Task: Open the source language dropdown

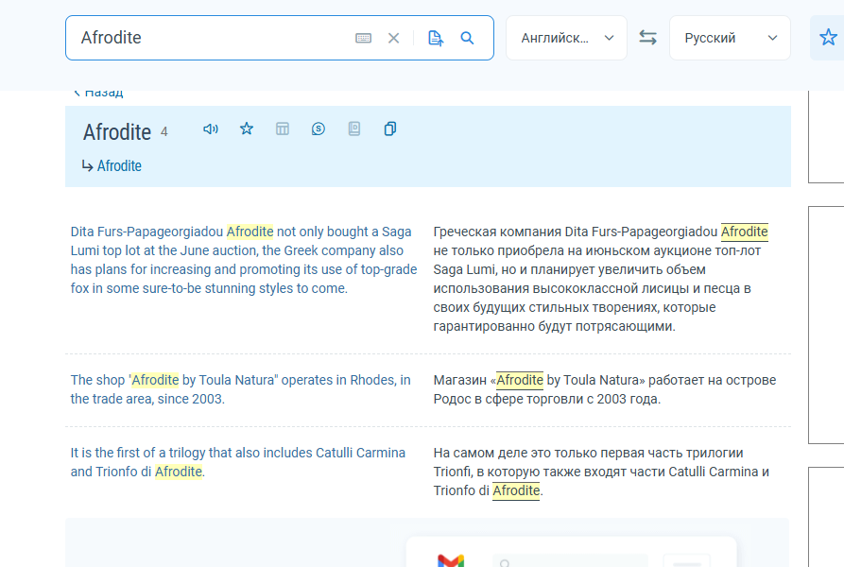Action: click(566, 38)
